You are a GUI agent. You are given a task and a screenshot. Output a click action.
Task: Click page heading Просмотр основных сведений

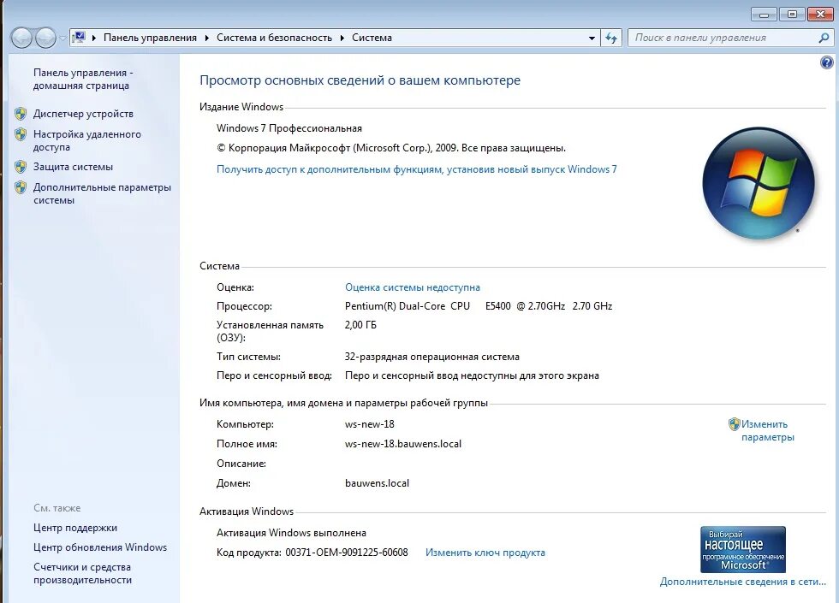coord(360,80)
